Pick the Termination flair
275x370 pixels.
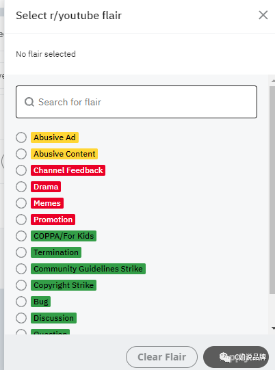(x=21, y=252)
